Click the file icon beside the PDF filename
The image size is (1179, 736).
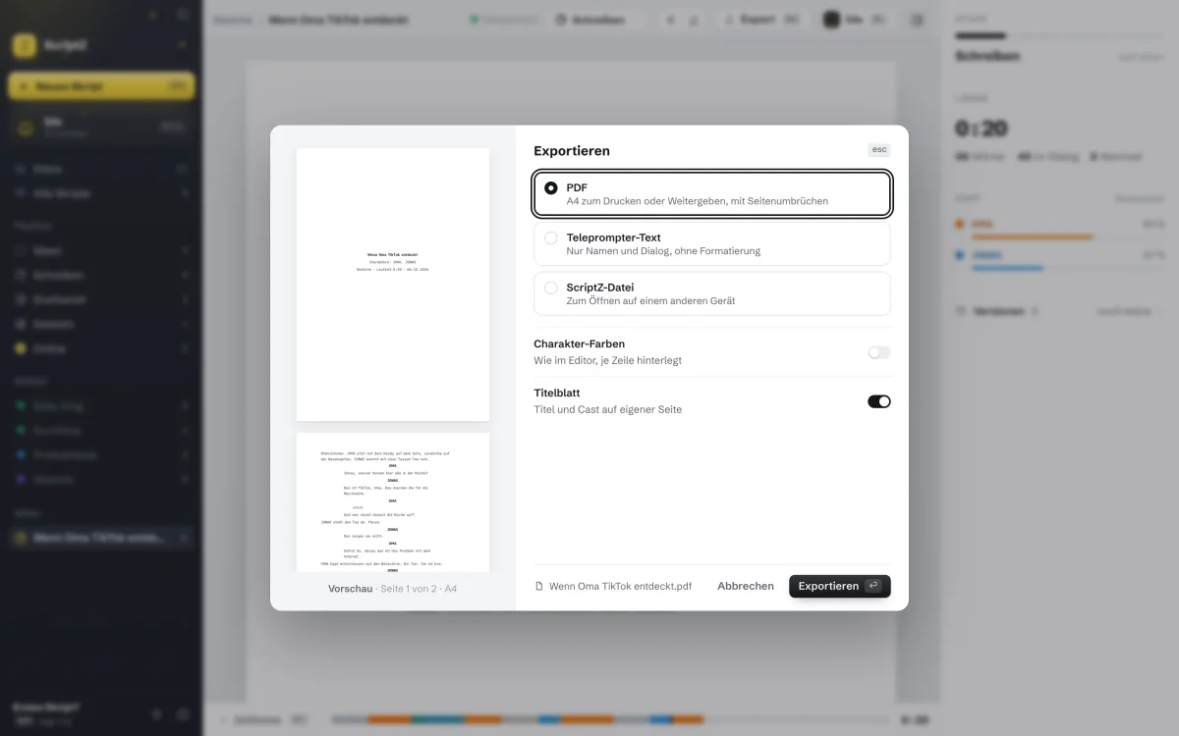click(x=538, y=586)
